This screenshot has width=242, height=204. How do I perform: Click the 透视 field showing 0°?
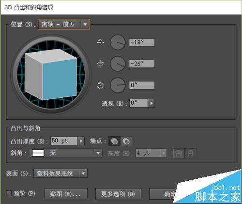click(x=138, y=103)
